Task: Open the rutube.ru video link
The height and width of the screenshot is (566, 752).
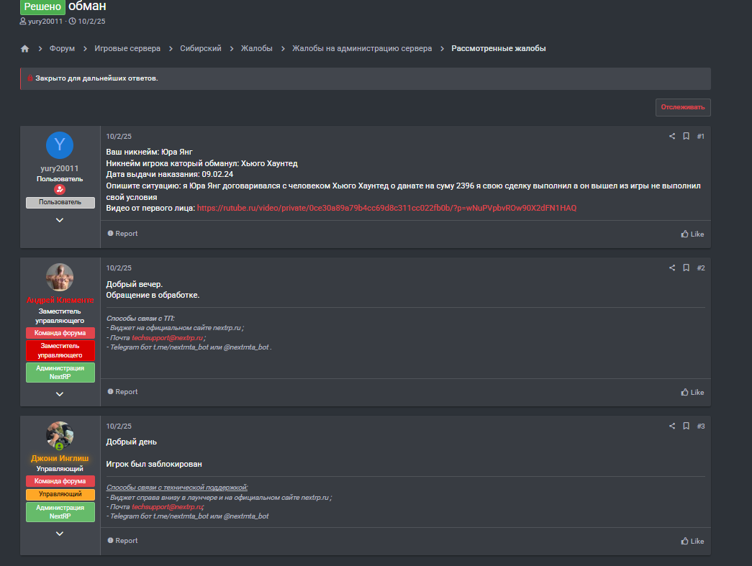Action: [x=386, y=208]
